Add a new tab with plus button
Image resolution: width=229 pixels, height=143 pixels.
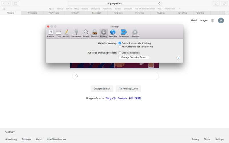[227, 13]
